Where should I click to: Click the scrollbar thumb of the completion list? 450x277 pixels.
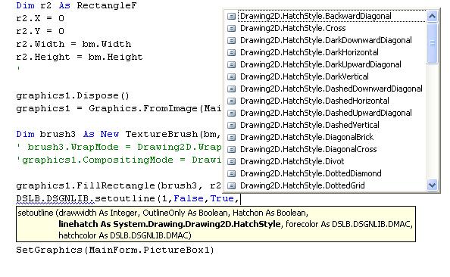coord(432,43)
